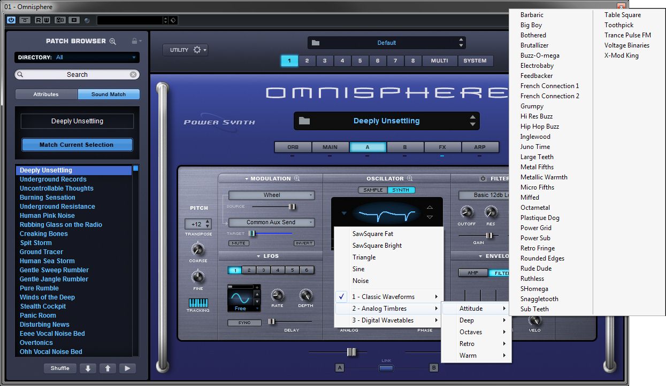Screen dimensions: 666x386
Task: Zoom the Oscillator section magnifier icon
Action: click(410, 179)
